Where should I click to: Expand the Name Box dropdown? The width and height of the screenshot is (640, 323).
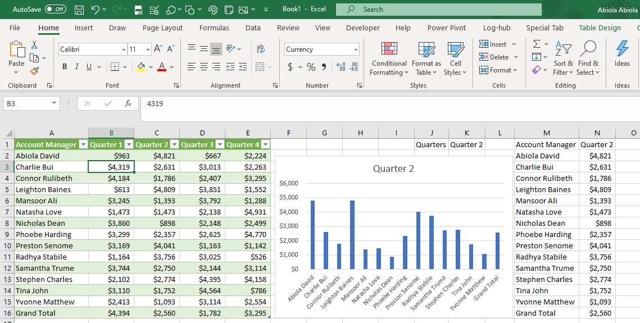click(54, 103)
